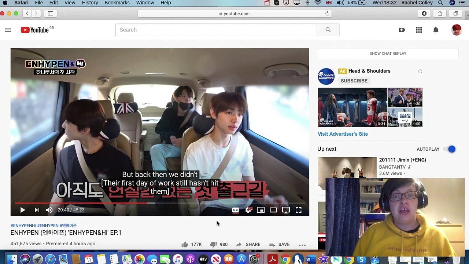Open the View menu
Image resolution: width=469 pixels, height=264 pixels.
70,3
